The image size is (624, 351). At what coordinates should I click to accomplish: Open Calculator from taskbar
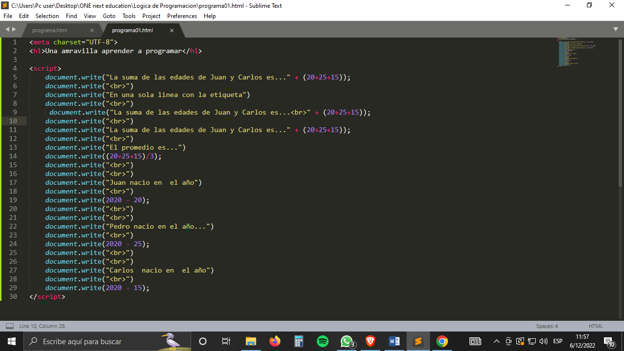point(299,341)
